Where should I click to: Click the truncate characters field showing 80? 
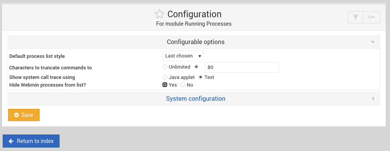click(x=242, y=67)
